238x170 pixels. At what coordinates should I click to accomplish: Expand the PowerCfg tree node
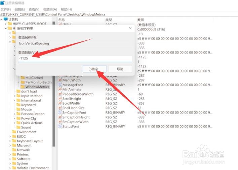14,118
